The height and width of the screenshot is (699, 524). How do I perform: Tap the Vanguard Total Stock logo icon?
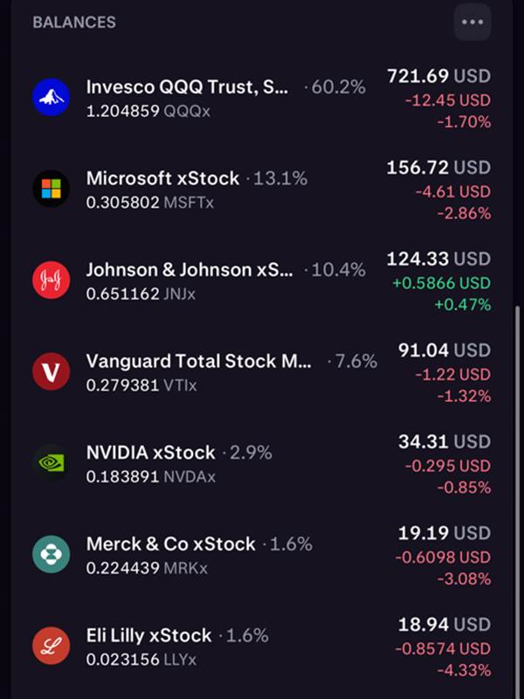point(51,371)
